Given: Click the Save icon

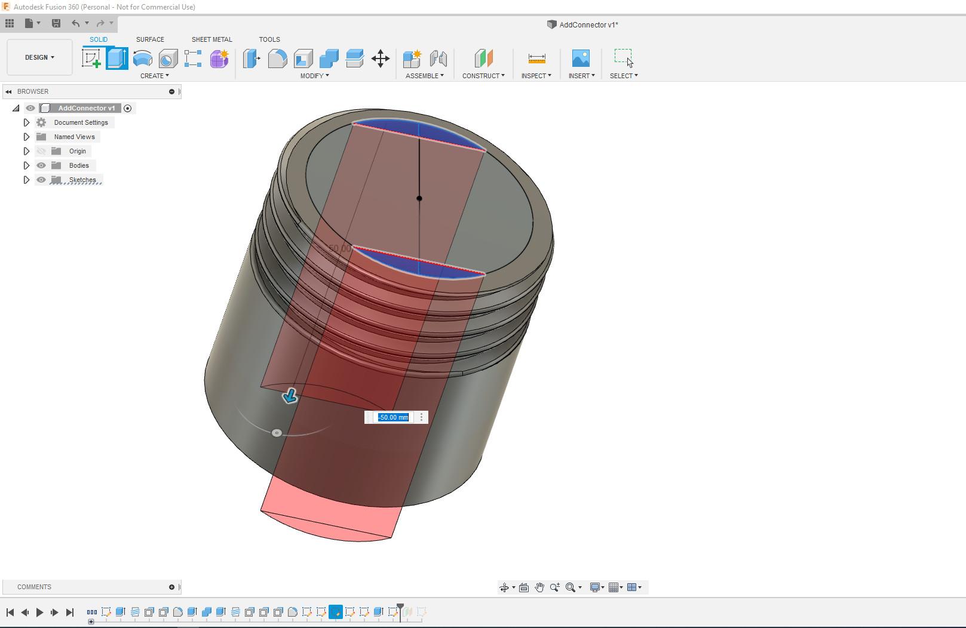Looking at the screenshot, I should pyautogui.click(x=56, y=23).
